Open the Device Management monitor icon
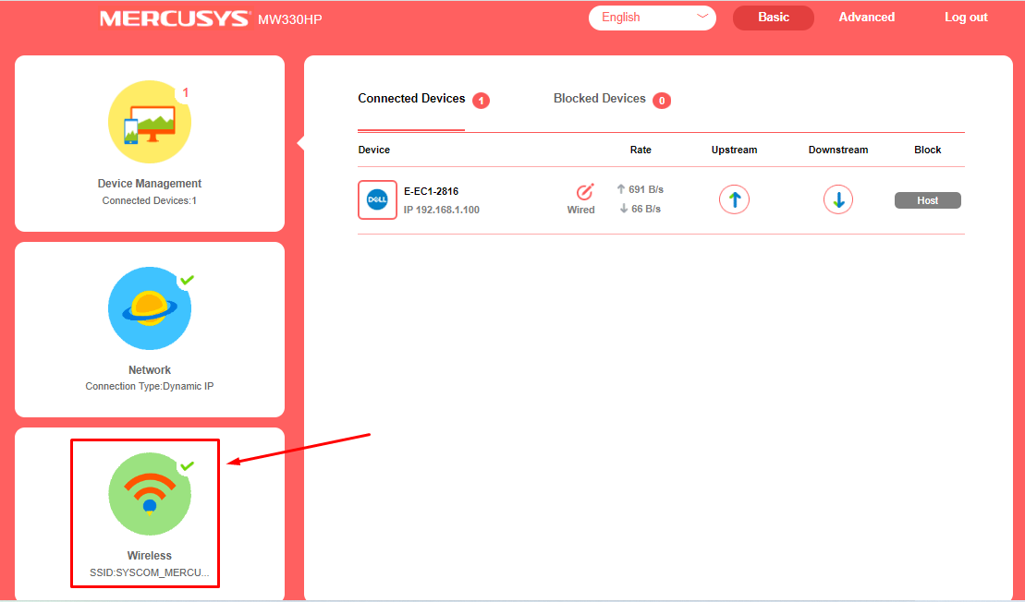This screenshot has height=602, width=1025. click(150, 122)
